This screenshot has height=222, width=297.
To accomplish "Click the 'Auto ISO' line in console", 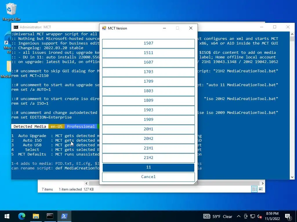I will click(55, 140).
